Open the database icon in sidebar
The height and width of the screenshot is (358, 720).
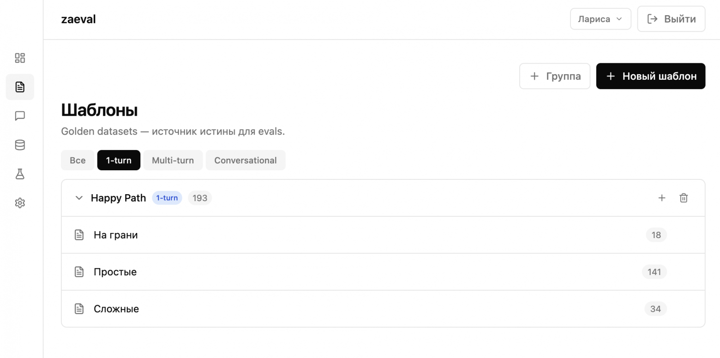tap(20, 145)
